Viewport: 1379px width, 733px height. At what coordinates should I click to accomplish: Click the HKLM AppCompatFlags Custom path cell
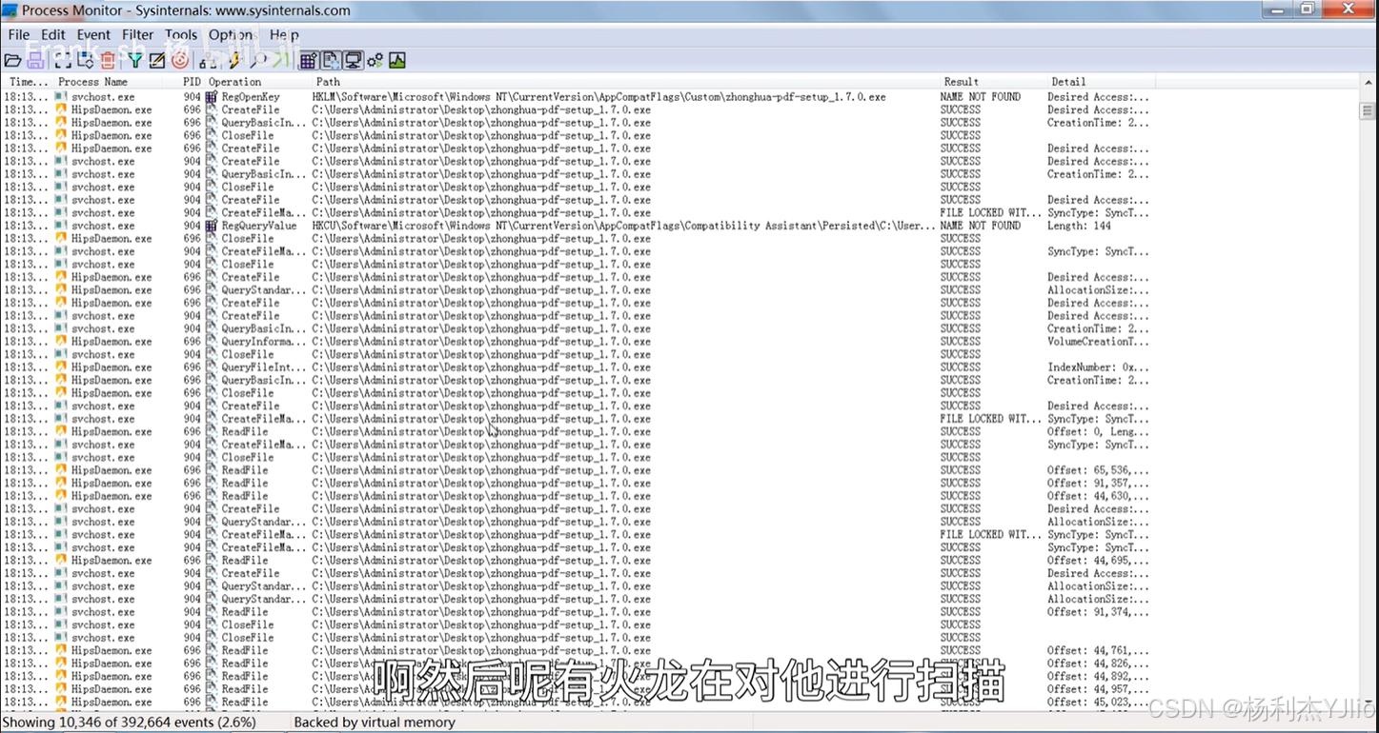tap(598, 97)
